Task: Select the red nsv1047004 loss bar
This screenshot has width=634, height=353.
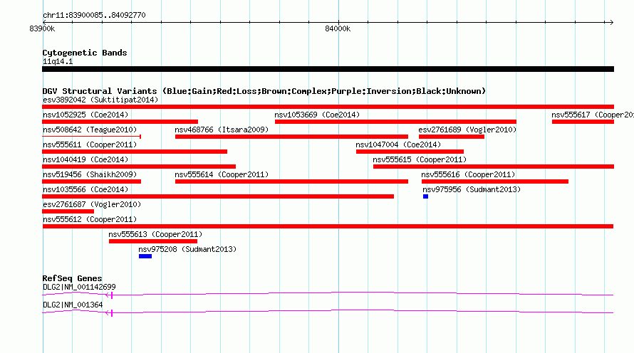Action: click(x=410, y=152)
